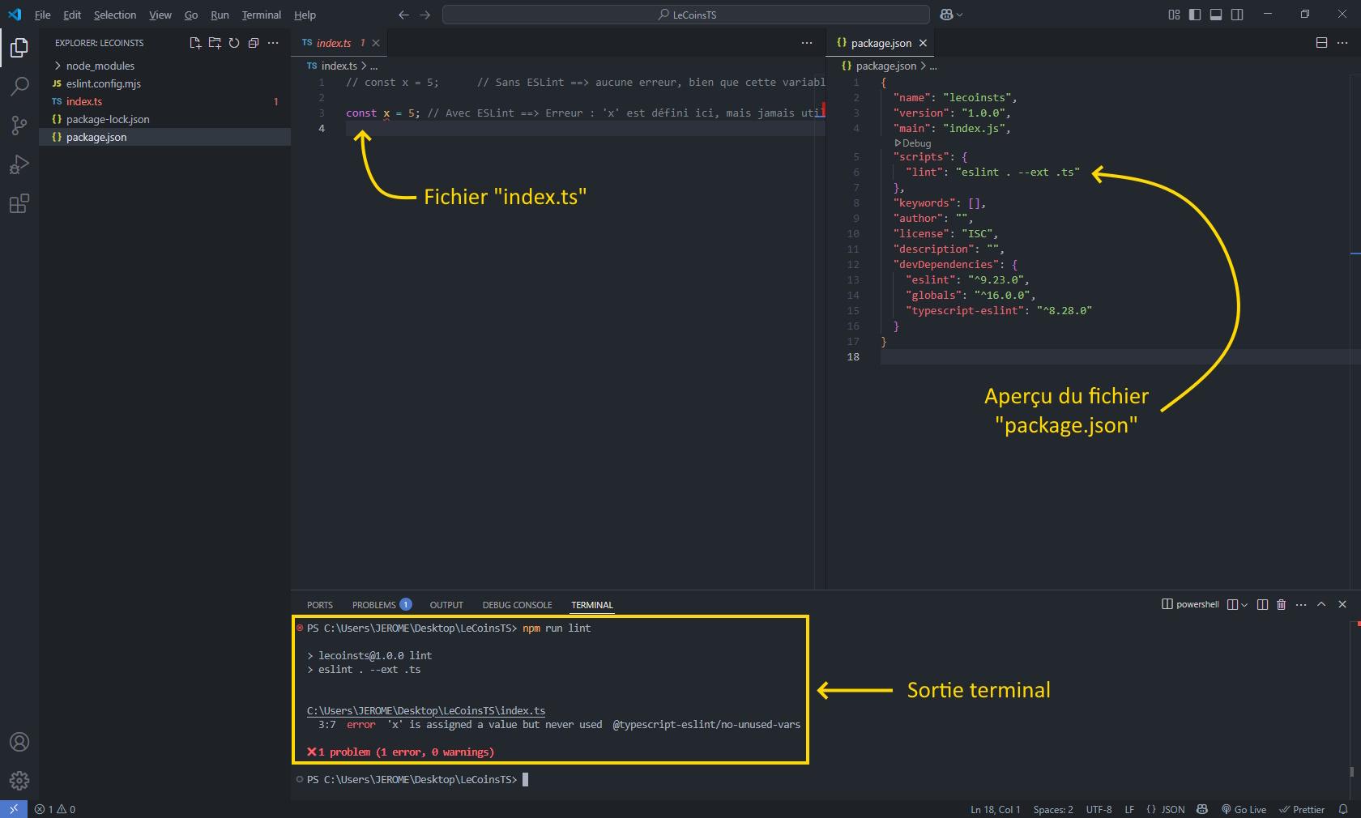Collapse all folders in Explorer
The image size is (1361, 818).
pyautogui.click(x=254, y=43)
